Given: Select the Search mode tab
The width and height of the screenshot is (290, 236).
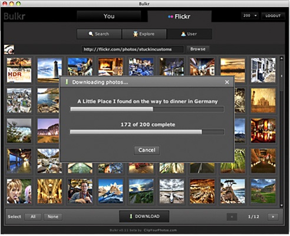Looking at the screenshot, I should point(99,34).
